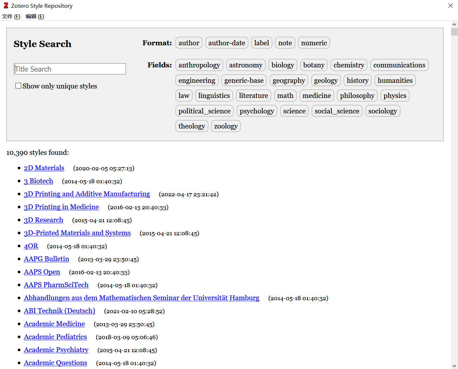Open the Academic Psychiatry style link

56,350
